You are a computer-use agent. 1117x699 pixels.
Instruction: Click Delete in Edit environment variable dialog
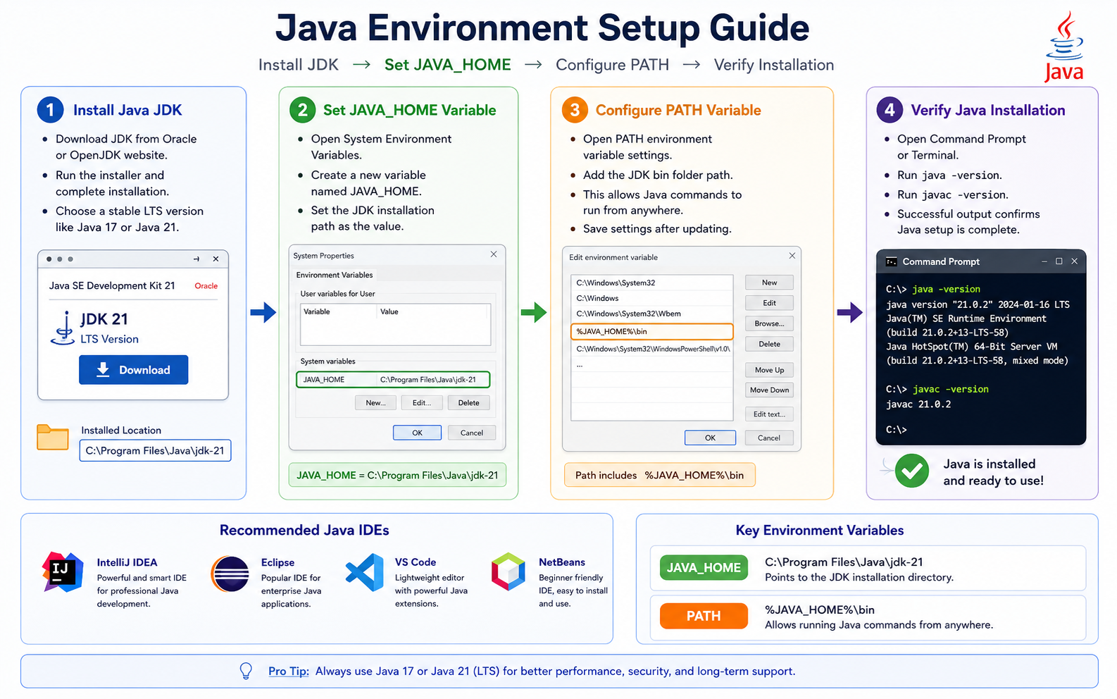tap(770, 344)
